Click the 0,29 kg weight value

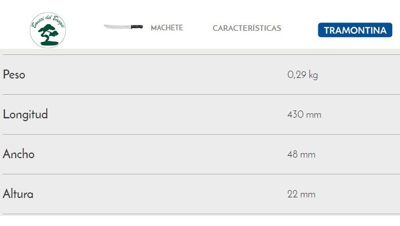302,75
